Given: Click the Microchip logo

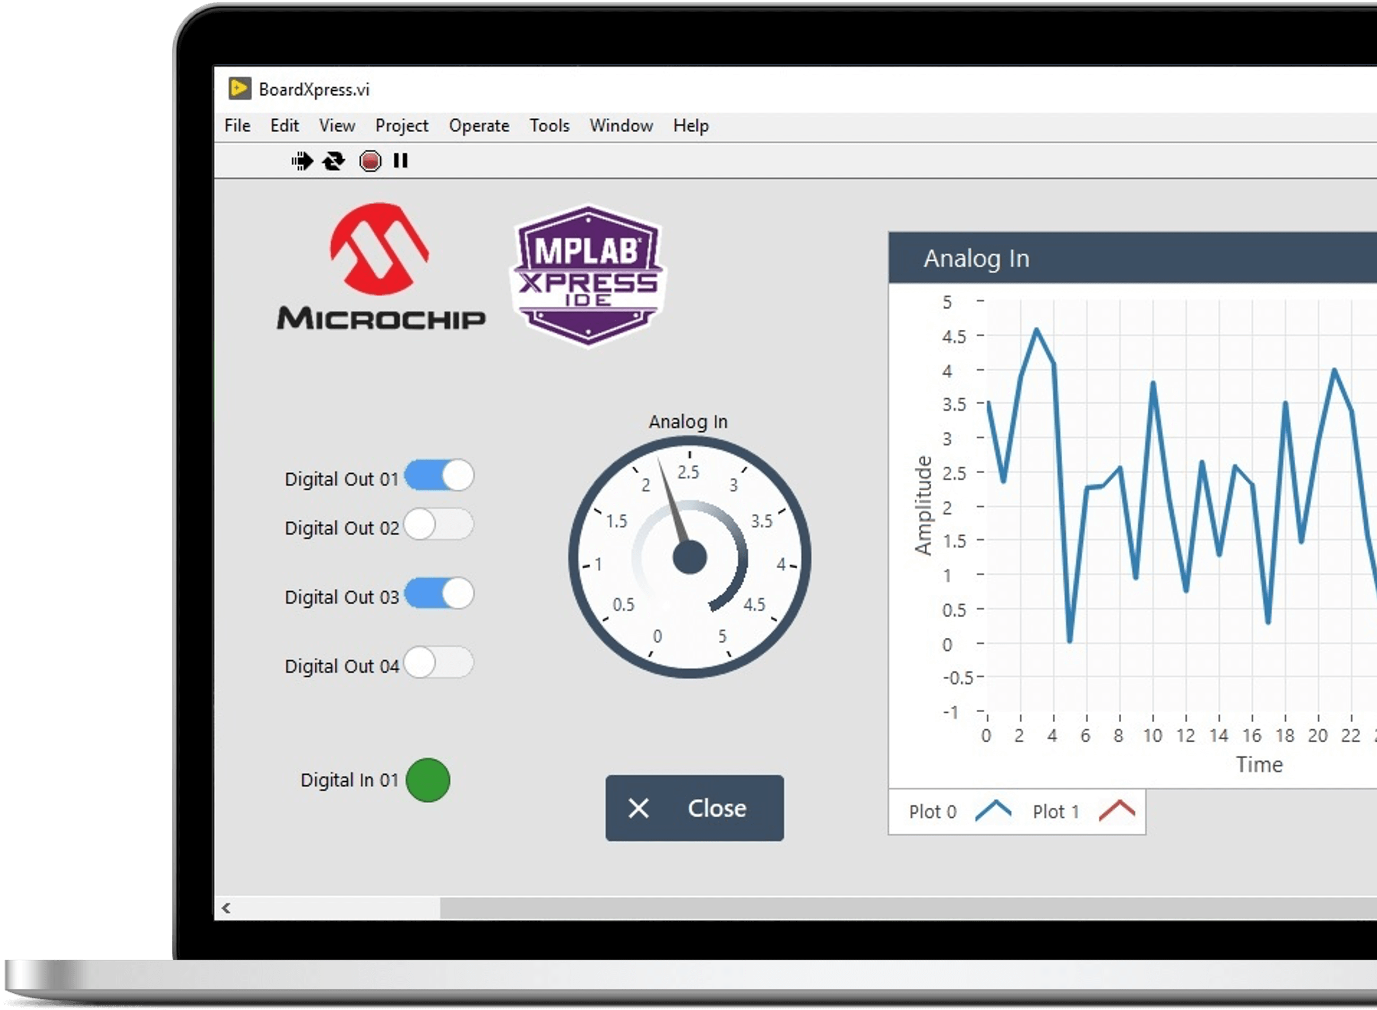Looking at the screenshot, I should pos(381,266).
